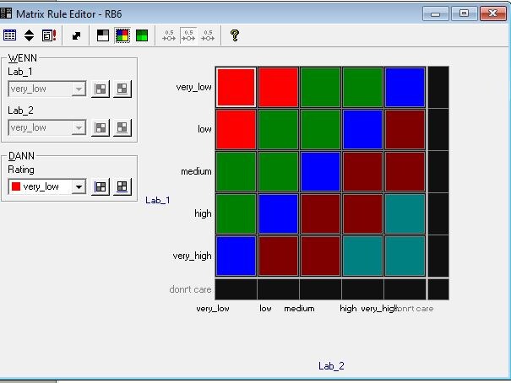Click the low column label below matrix

(x=265, y=308)
